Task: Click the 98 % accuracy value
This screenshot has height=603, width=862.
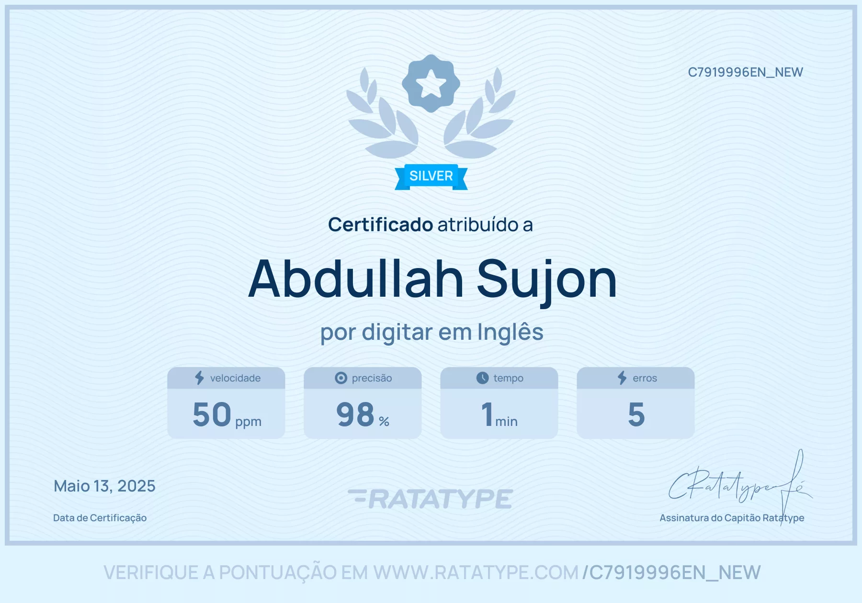Action: [x=363, y=414]
